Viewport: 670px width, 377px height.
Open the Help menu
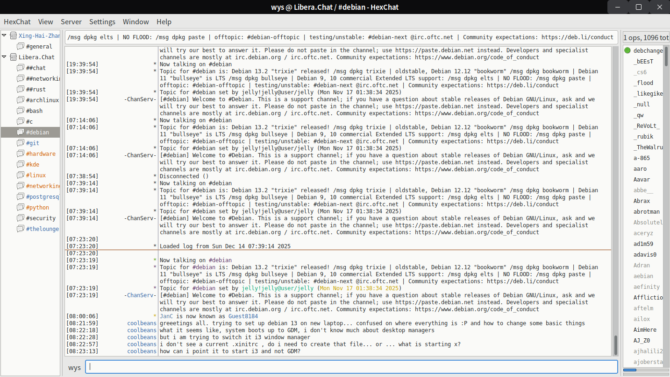[164, 22]
